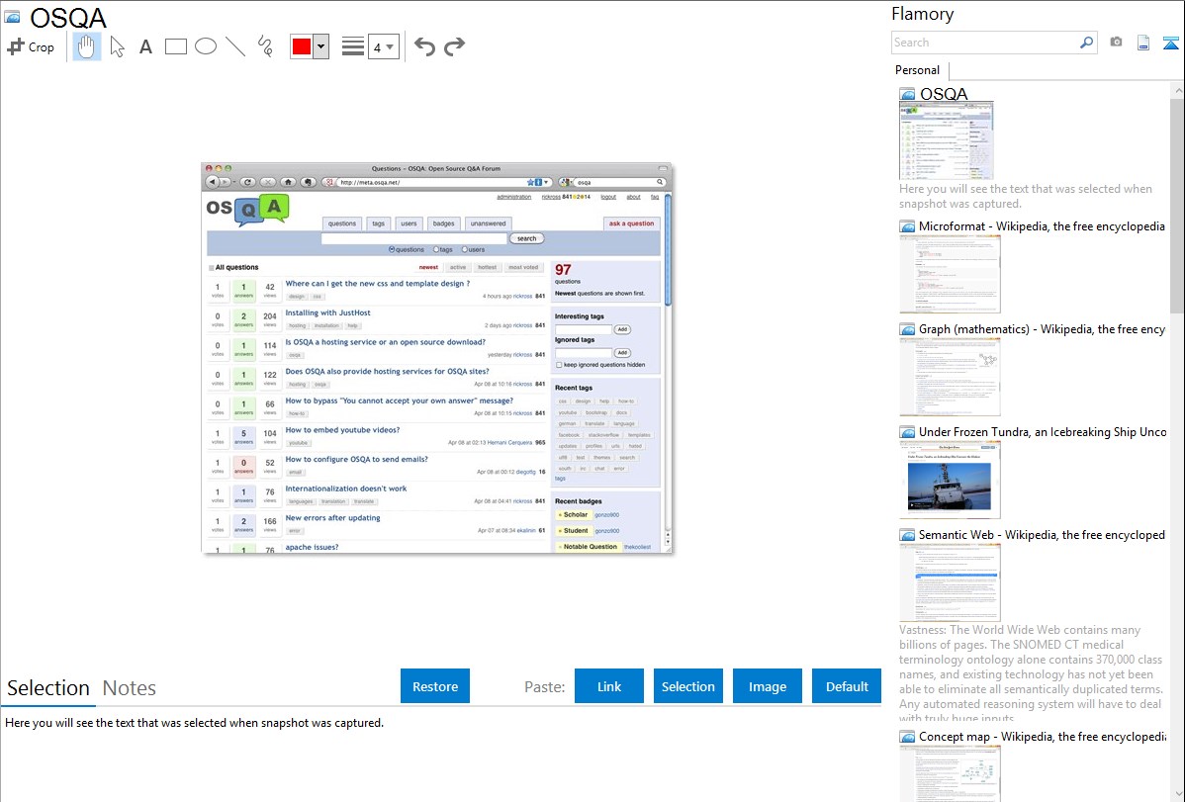This screenshot has width=1185, height=802.
Task: Open the OSQA snapshot thumbnail in list
Action: [947, 141]
